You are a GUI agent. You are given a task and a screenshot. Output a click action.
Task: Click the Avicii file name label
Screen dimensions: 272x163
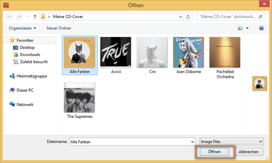116,71
